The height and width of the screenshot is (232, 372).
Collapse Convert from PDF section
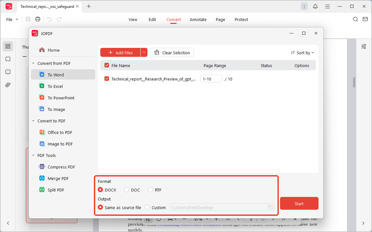(33, 63)
